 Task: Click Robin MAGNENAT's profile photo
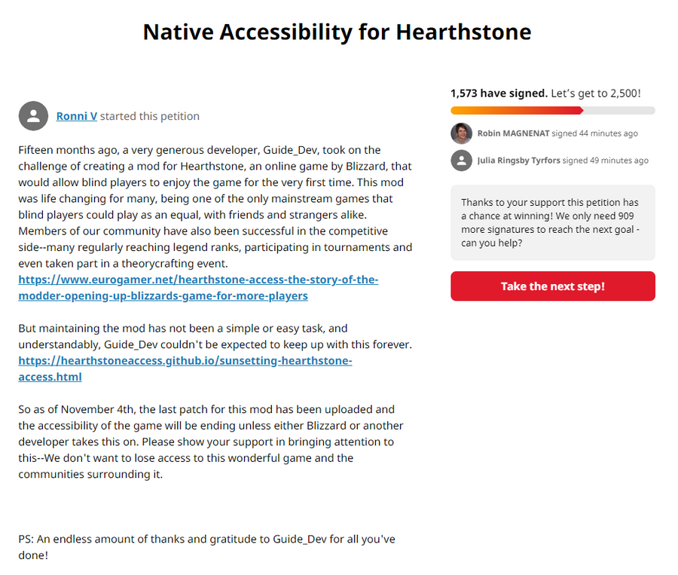click(461, 133)
